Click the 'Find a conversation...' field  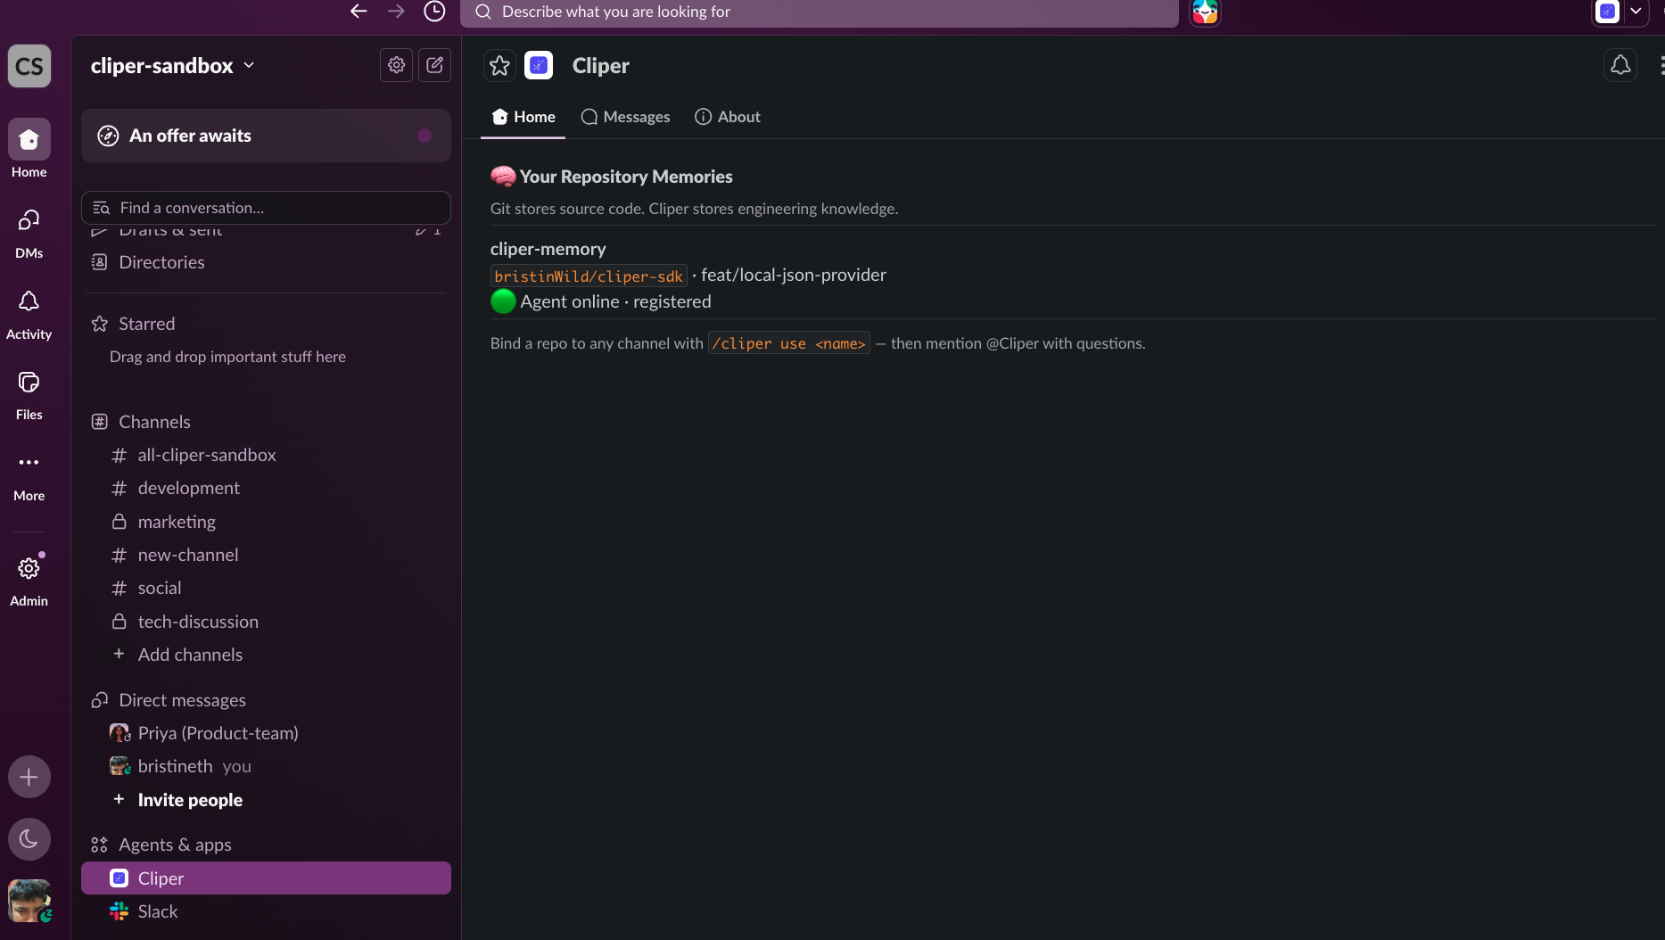pyautogui.click(x=266, y=208)
